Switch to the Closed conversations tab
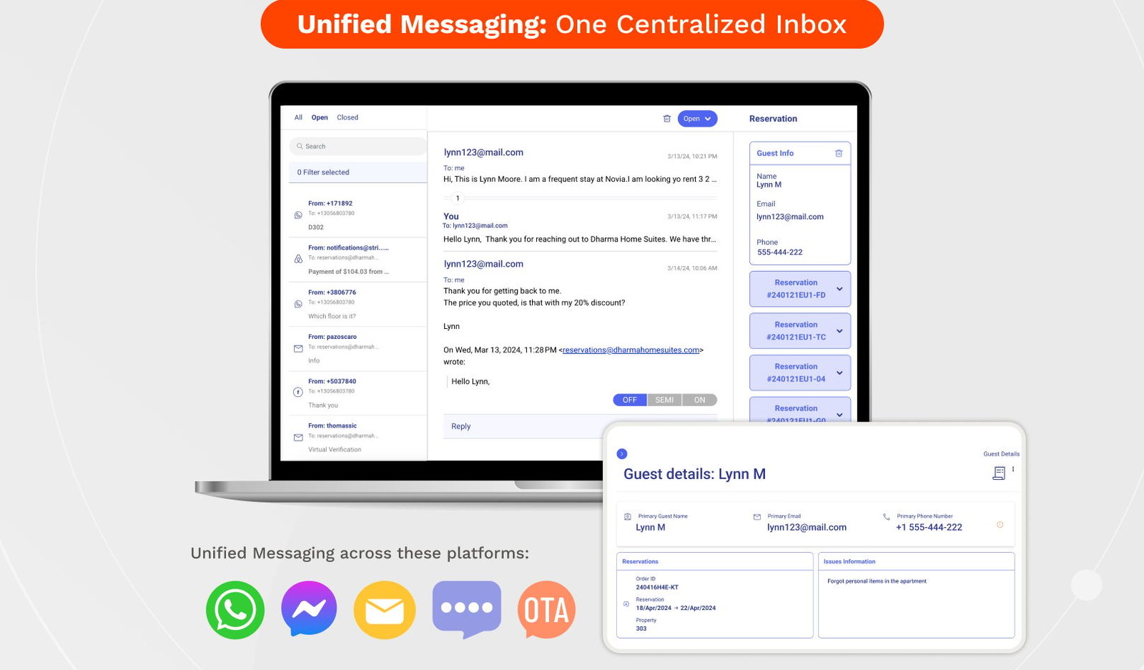The width and height of the screenshot is (1144, 670). (x=347, y=117)
